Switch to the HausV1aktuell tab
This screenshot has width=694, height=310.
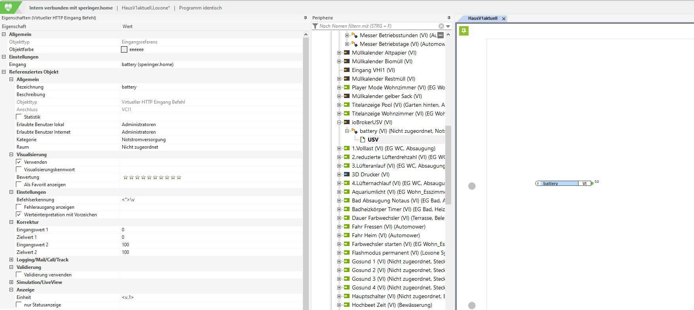(482, 19)
